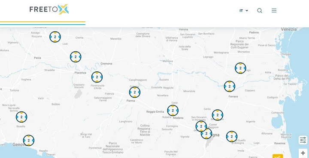Select the cluster marker near Lodi
Viewport: 309px width, 158px height.
[55, 37]
